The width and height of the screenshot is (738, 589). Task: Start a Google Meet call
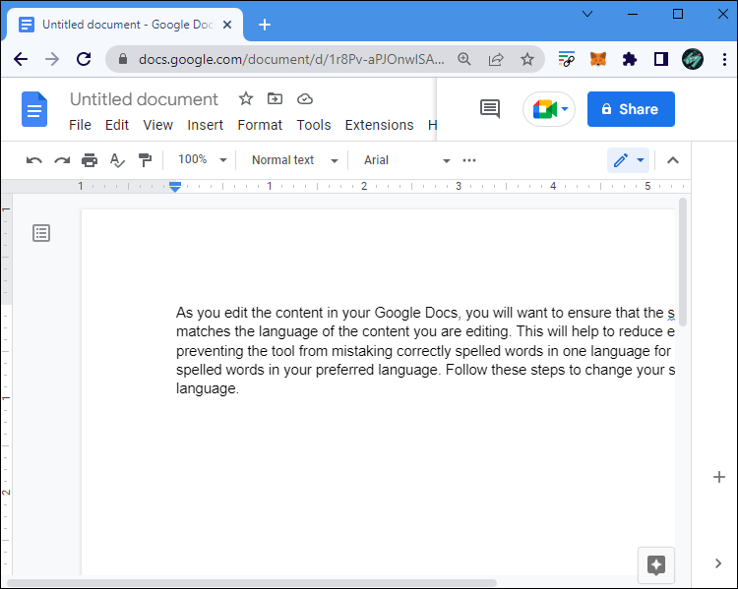(549, 109)
